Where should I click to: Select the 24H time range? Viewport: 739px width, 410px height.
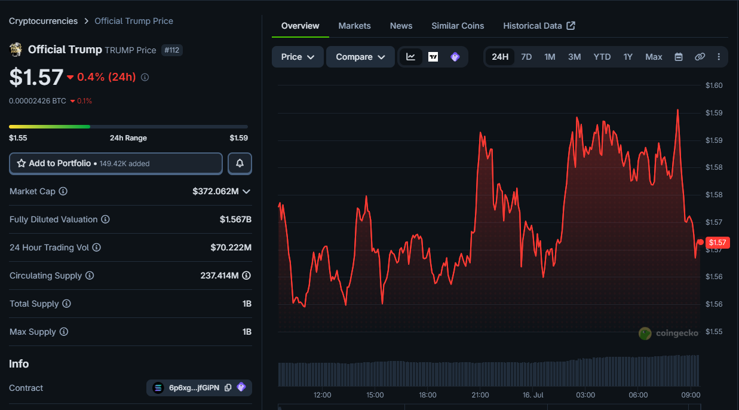point(500,57)
